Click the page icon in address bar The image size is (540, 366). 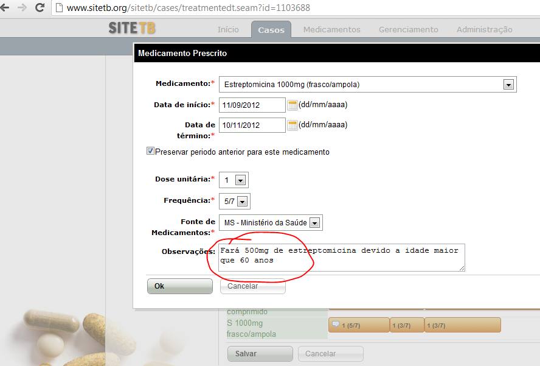[59, 7]
